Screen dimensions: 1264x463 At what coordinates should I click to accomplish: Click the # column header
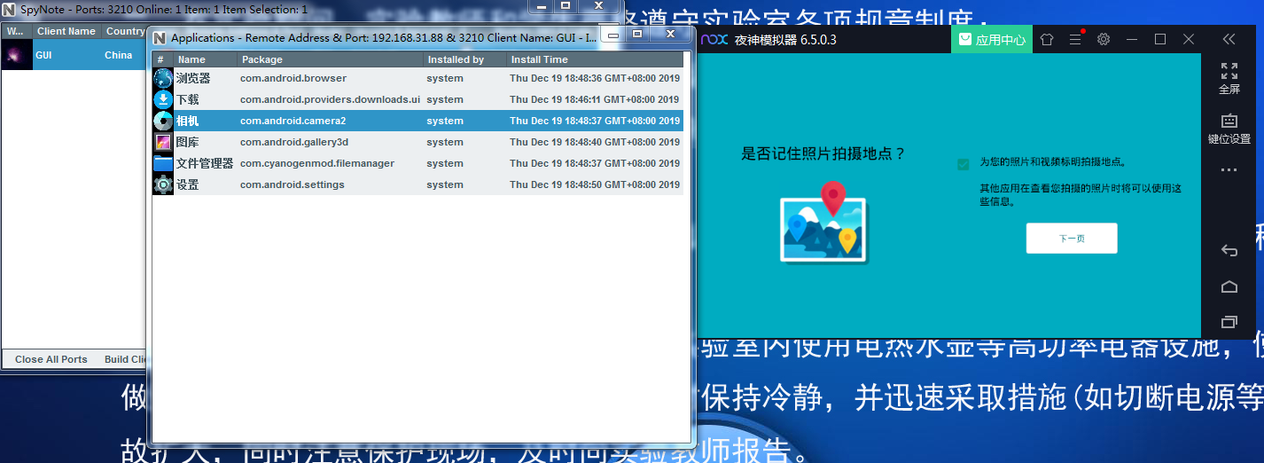(x=163, y=59)
